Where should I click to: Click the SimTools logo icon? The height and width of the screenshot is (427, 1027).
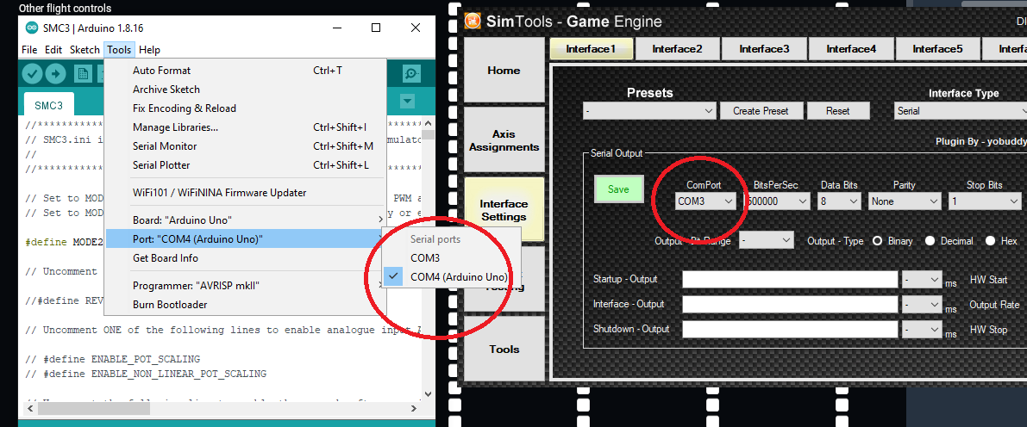[473, 21]
